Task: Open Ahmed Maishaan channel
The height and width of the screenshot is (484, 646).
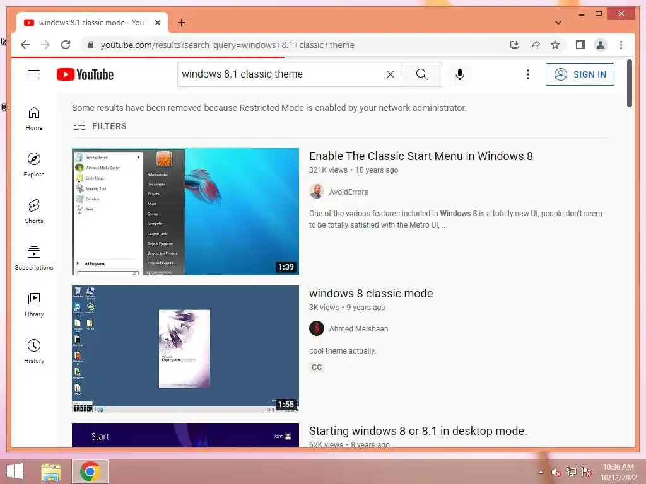Action: 358,329
